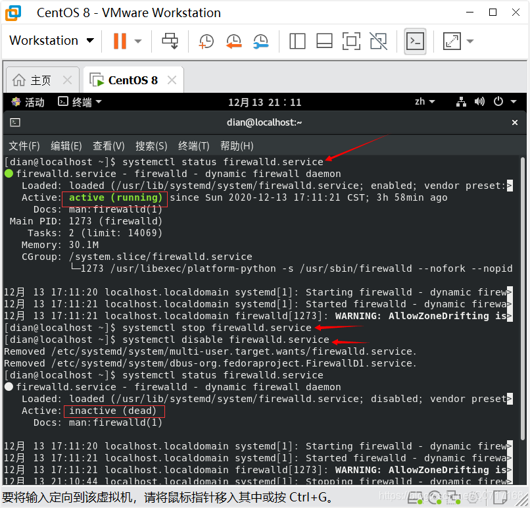Click the terminal vertical scrollbar
This screenshot has width=530, height=508.
pos(523,297)
